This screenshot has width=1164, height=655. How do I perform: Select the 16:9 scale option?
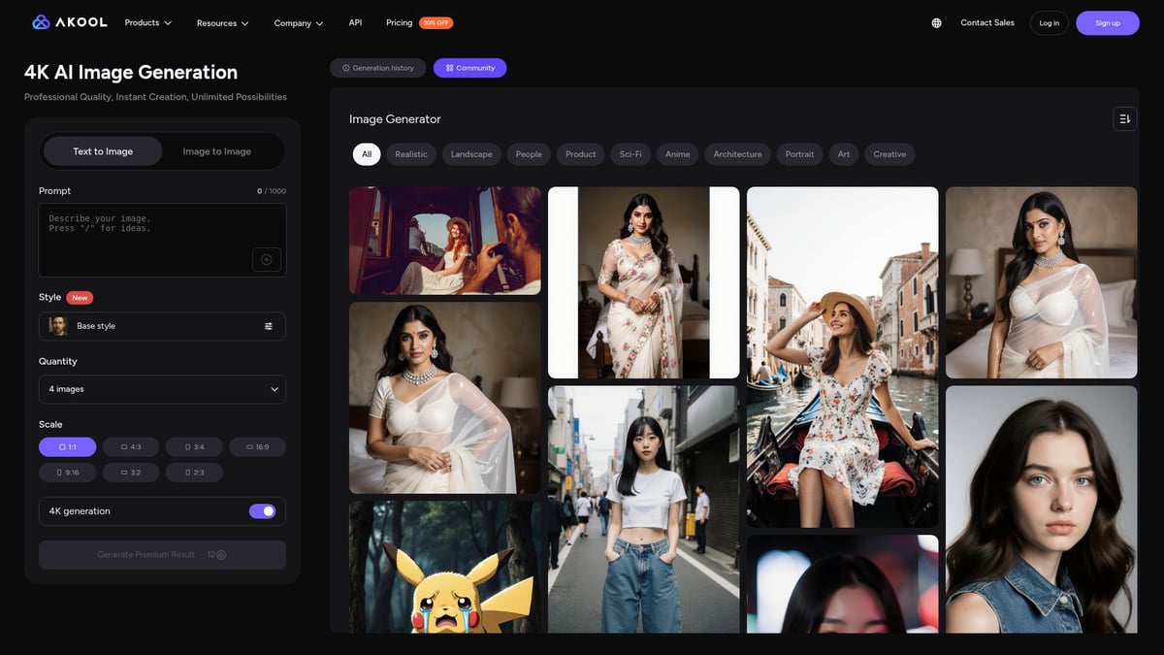coord(257,447)
